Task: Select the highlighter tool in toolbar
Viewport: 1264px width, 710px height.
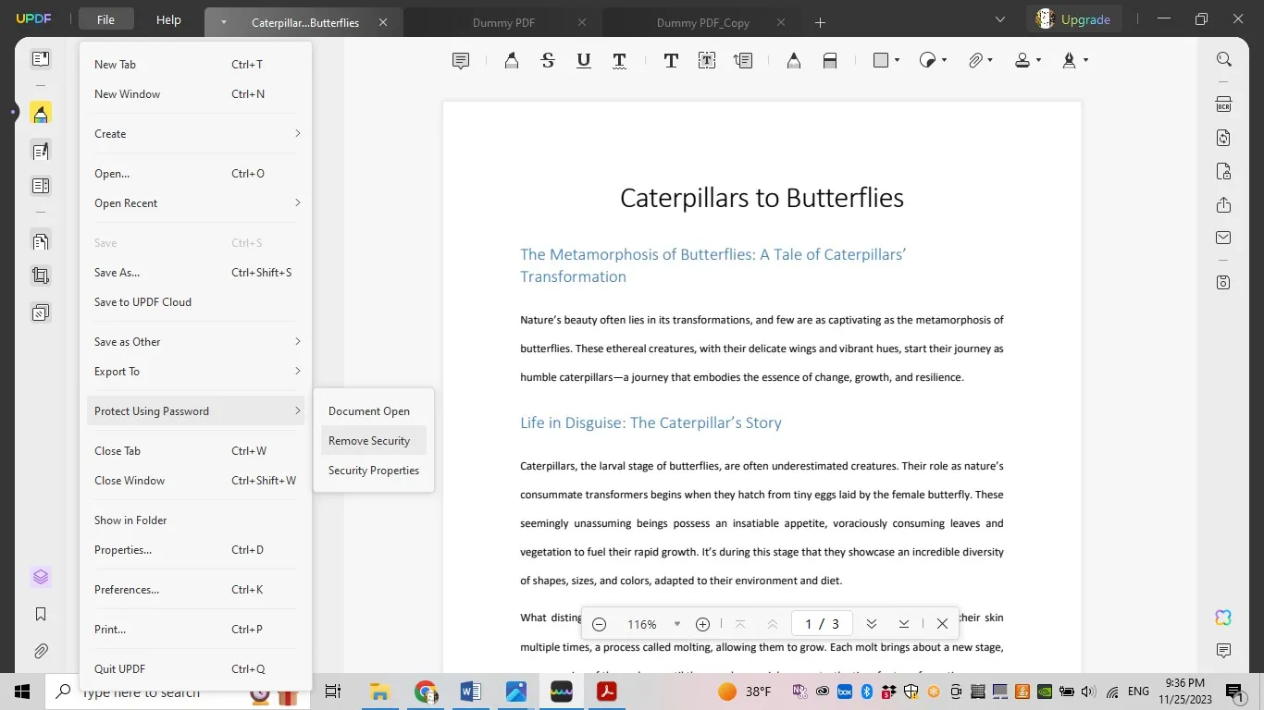Action: pos(511,61)
